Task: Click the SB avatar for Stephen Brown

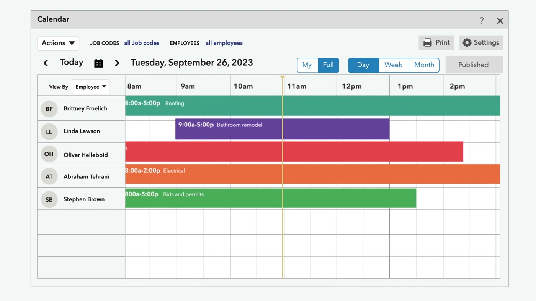Action: pos(49,199)
